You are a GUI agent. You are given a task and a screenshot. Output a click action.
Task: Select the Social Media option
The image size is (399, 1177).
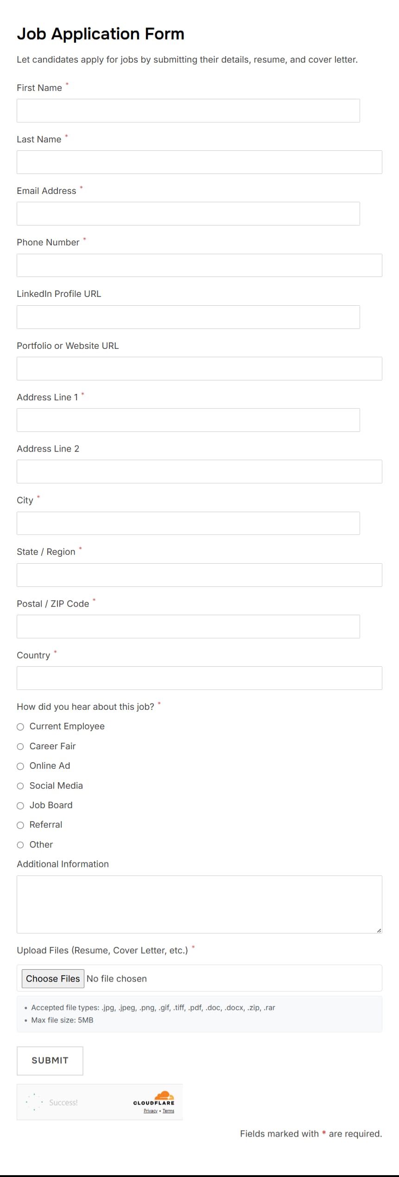20,786
